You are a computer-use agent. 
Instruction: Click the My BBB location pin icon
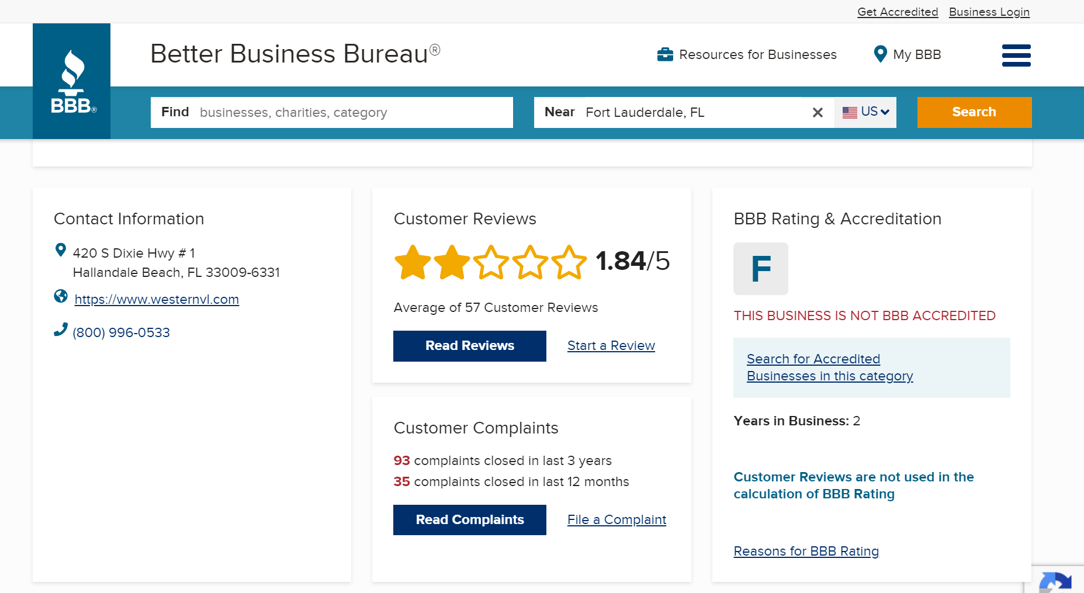click(x=880, y=54)
